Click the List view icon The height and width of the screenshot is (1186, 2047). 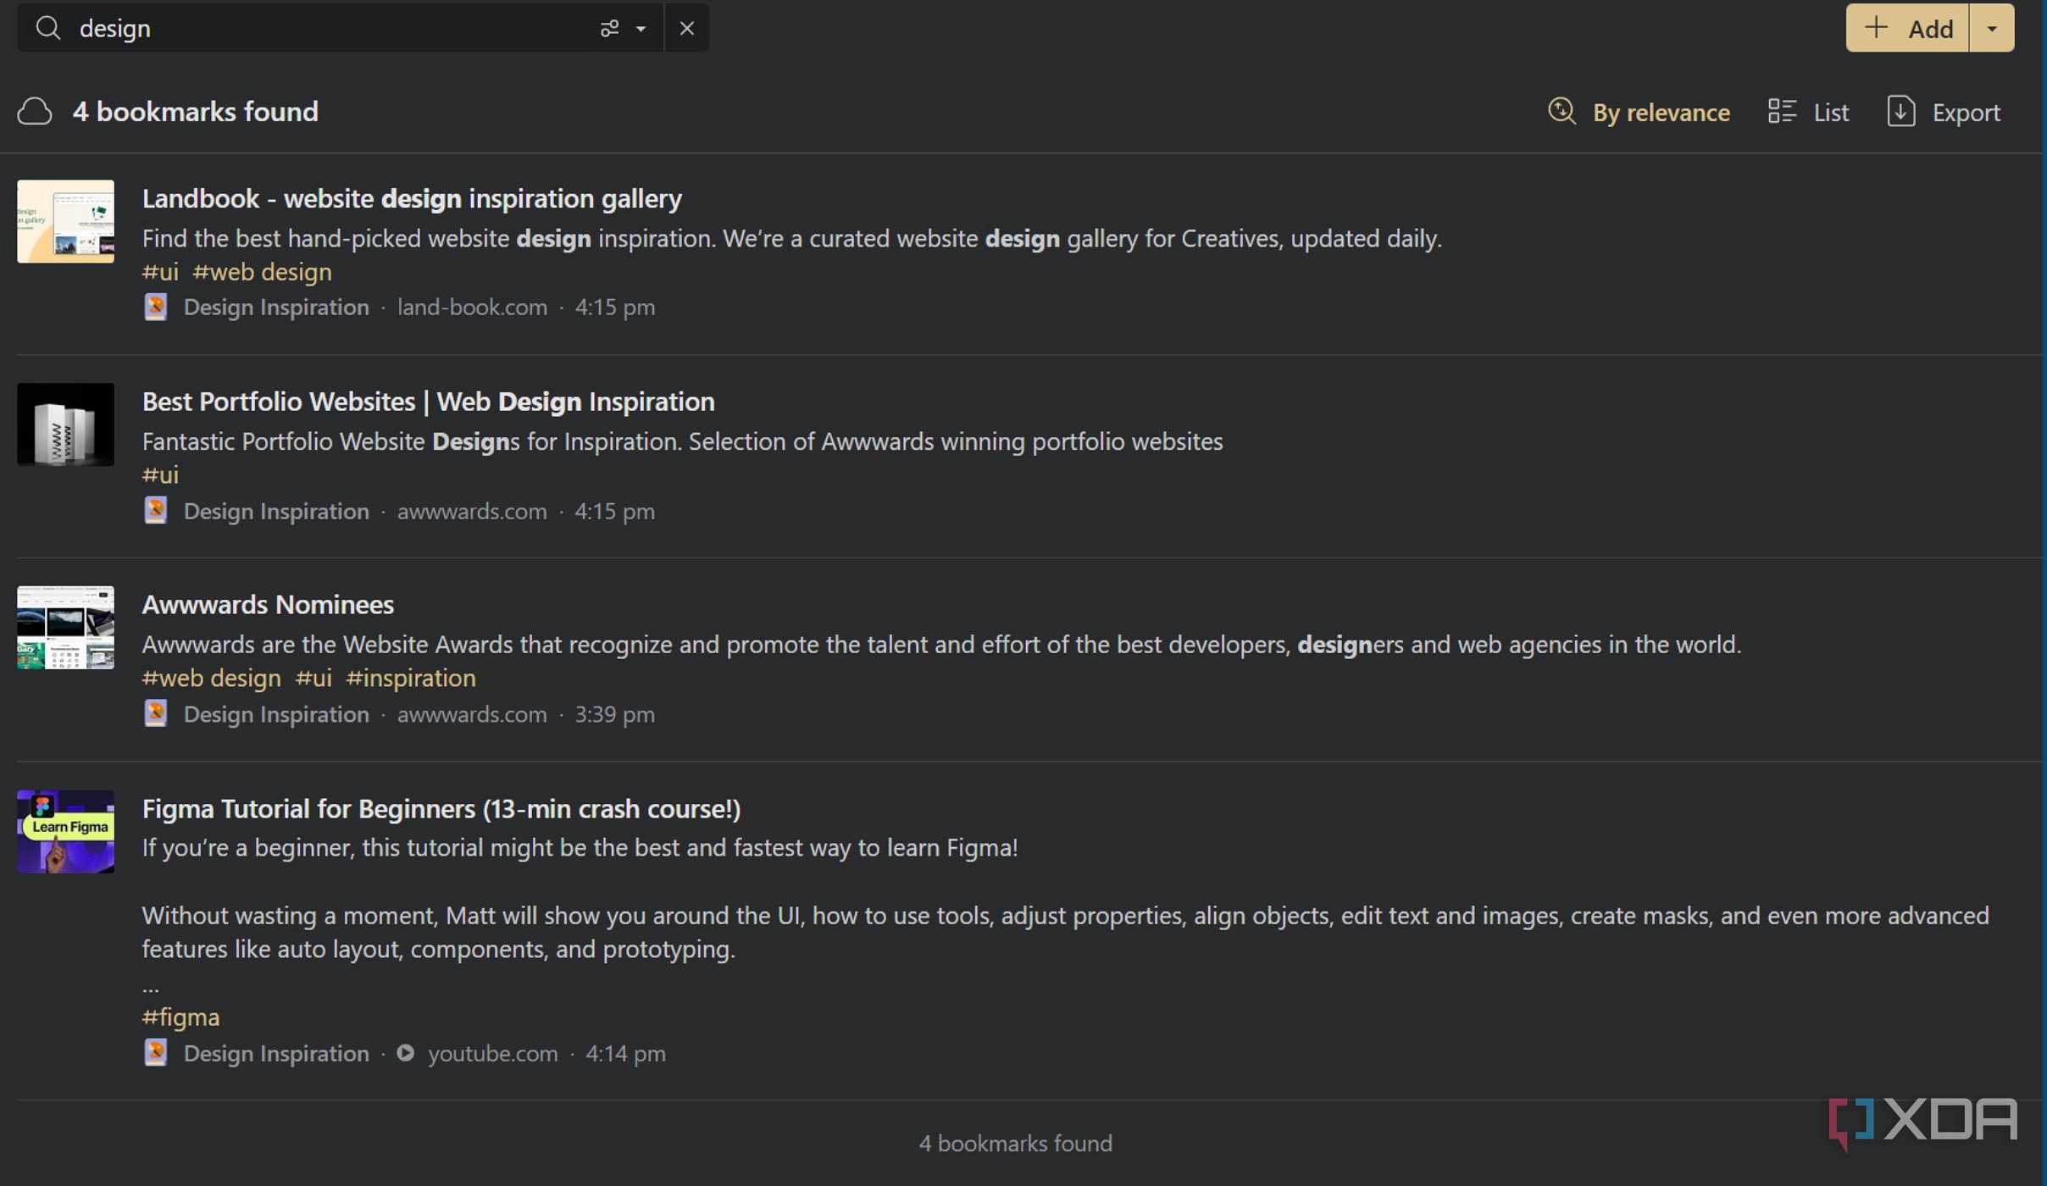tap(1782, 111)
